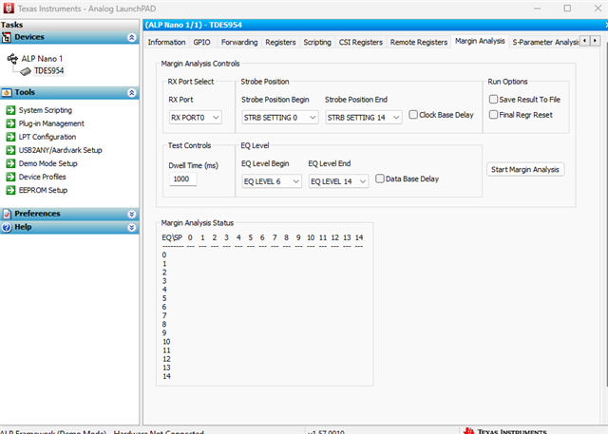Screen dimensions: 608x434
Task: Click the Devices panel icon
Action: click(7, 37)
